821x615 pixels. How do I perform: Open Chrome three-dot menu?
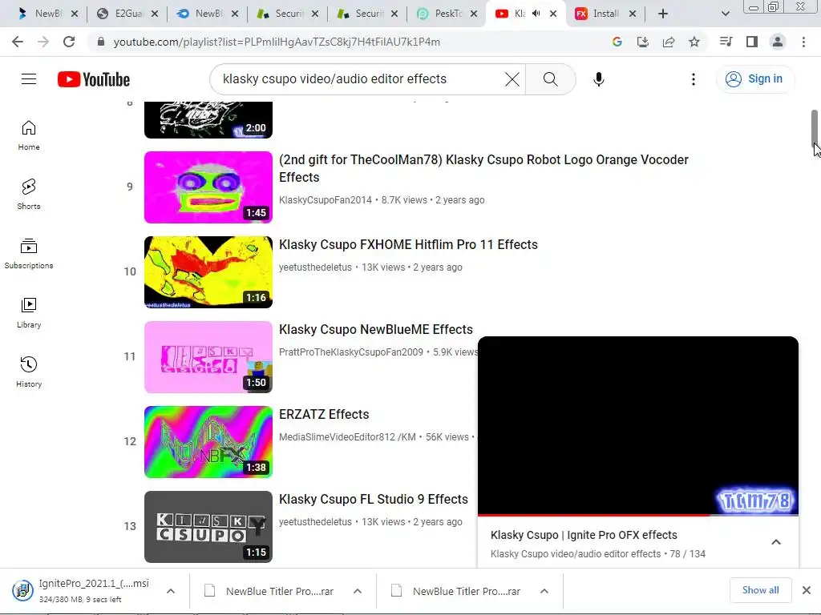click(x=803, y=42)
